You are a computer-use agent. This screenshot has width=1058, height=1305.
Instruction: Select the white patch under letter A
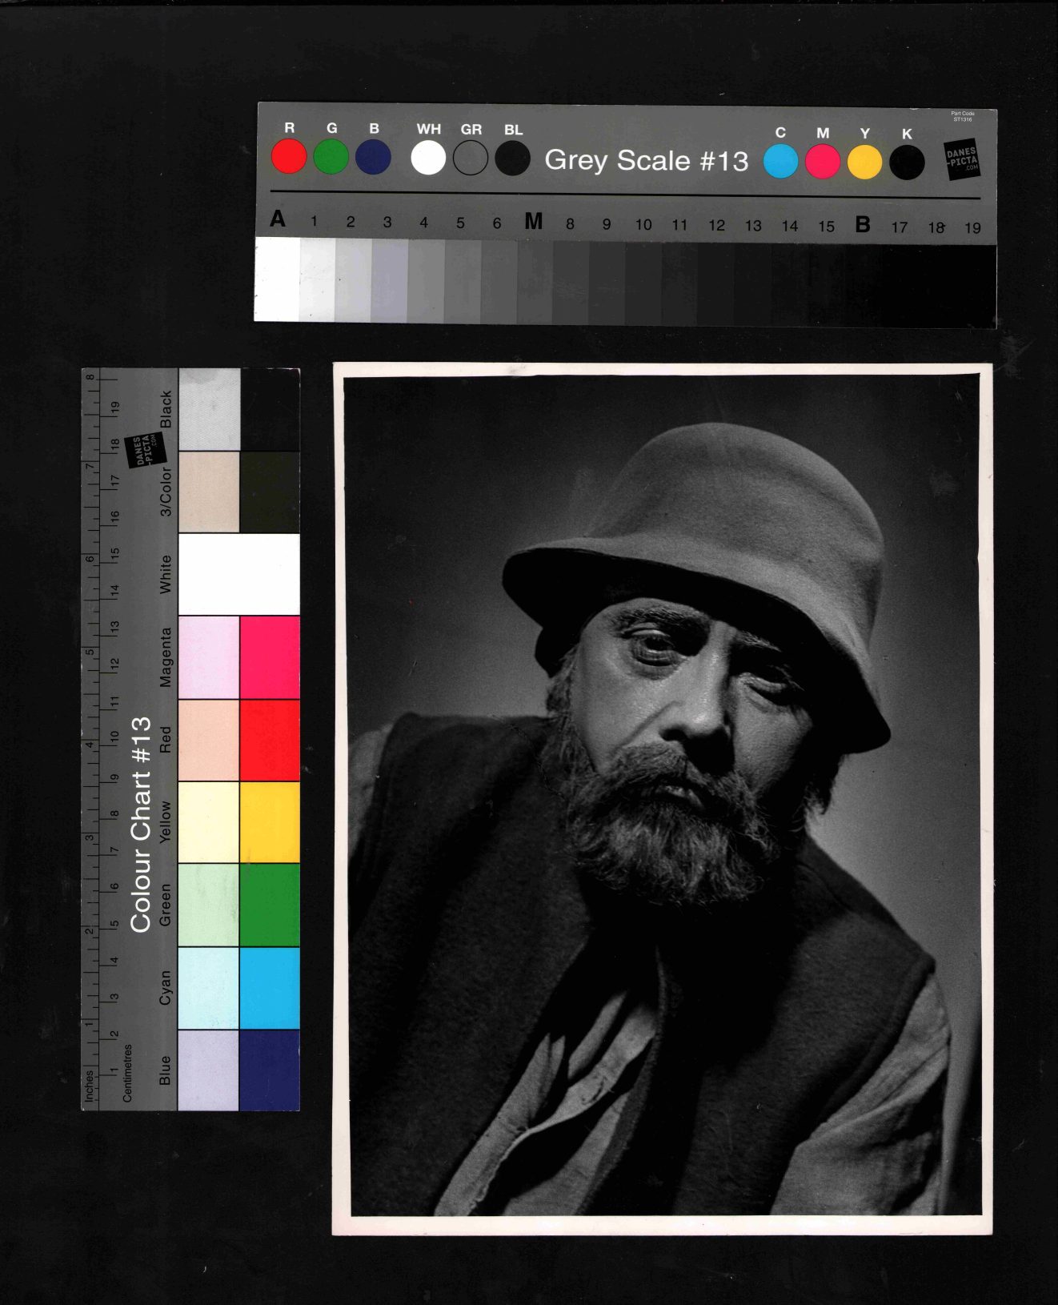coord(277,279)
